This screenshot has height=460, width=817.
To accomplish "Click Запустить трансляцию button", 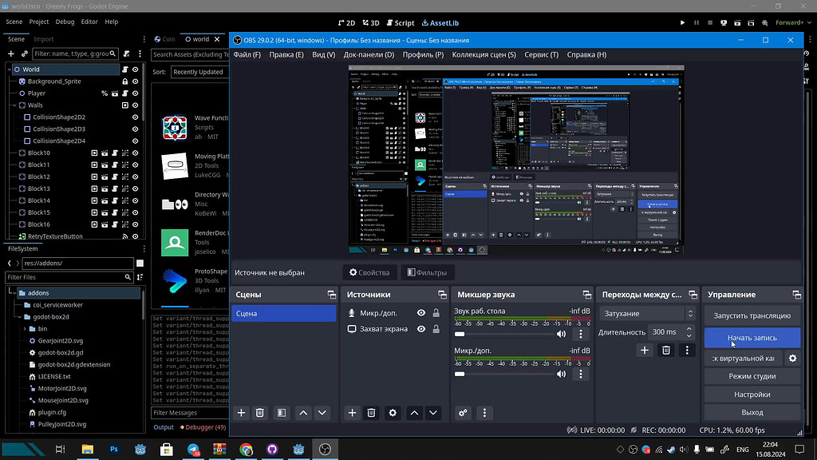I will point(752,315).
